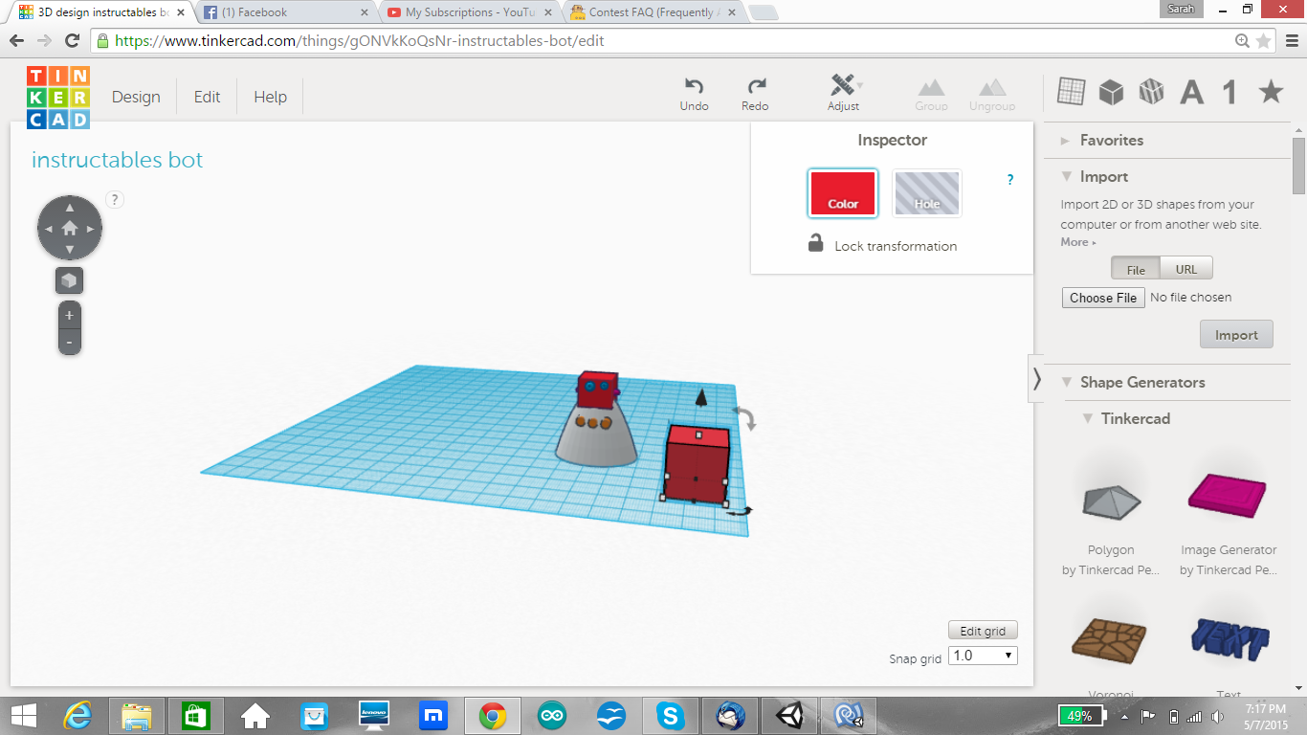Image resolution: width=1307 pixels, height=735 pixels.
Task: Open the Inspector help question mark
Action: [1010, 180]
